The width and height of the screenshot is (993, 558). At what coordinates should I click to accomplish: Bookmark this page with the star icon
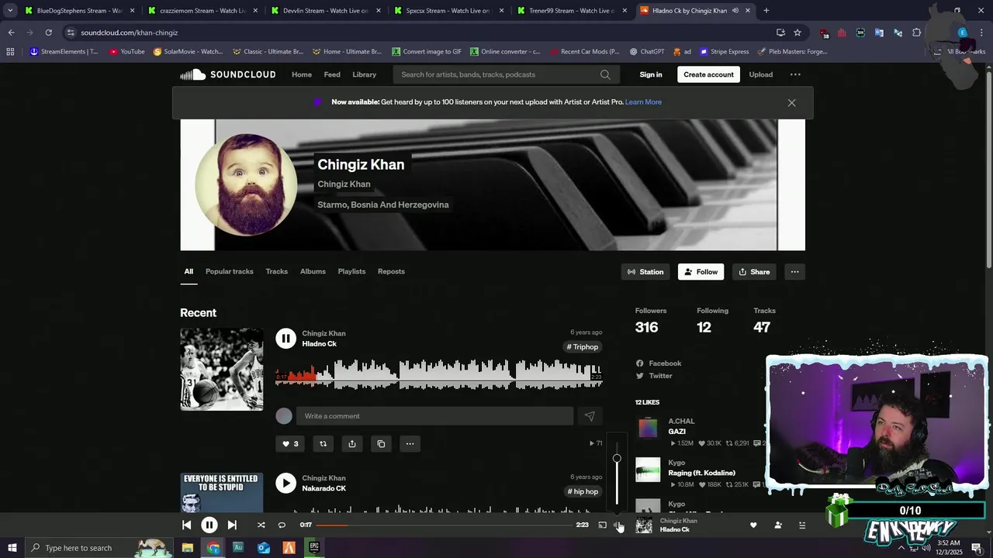pyautogui.click(x=798, y=33)
